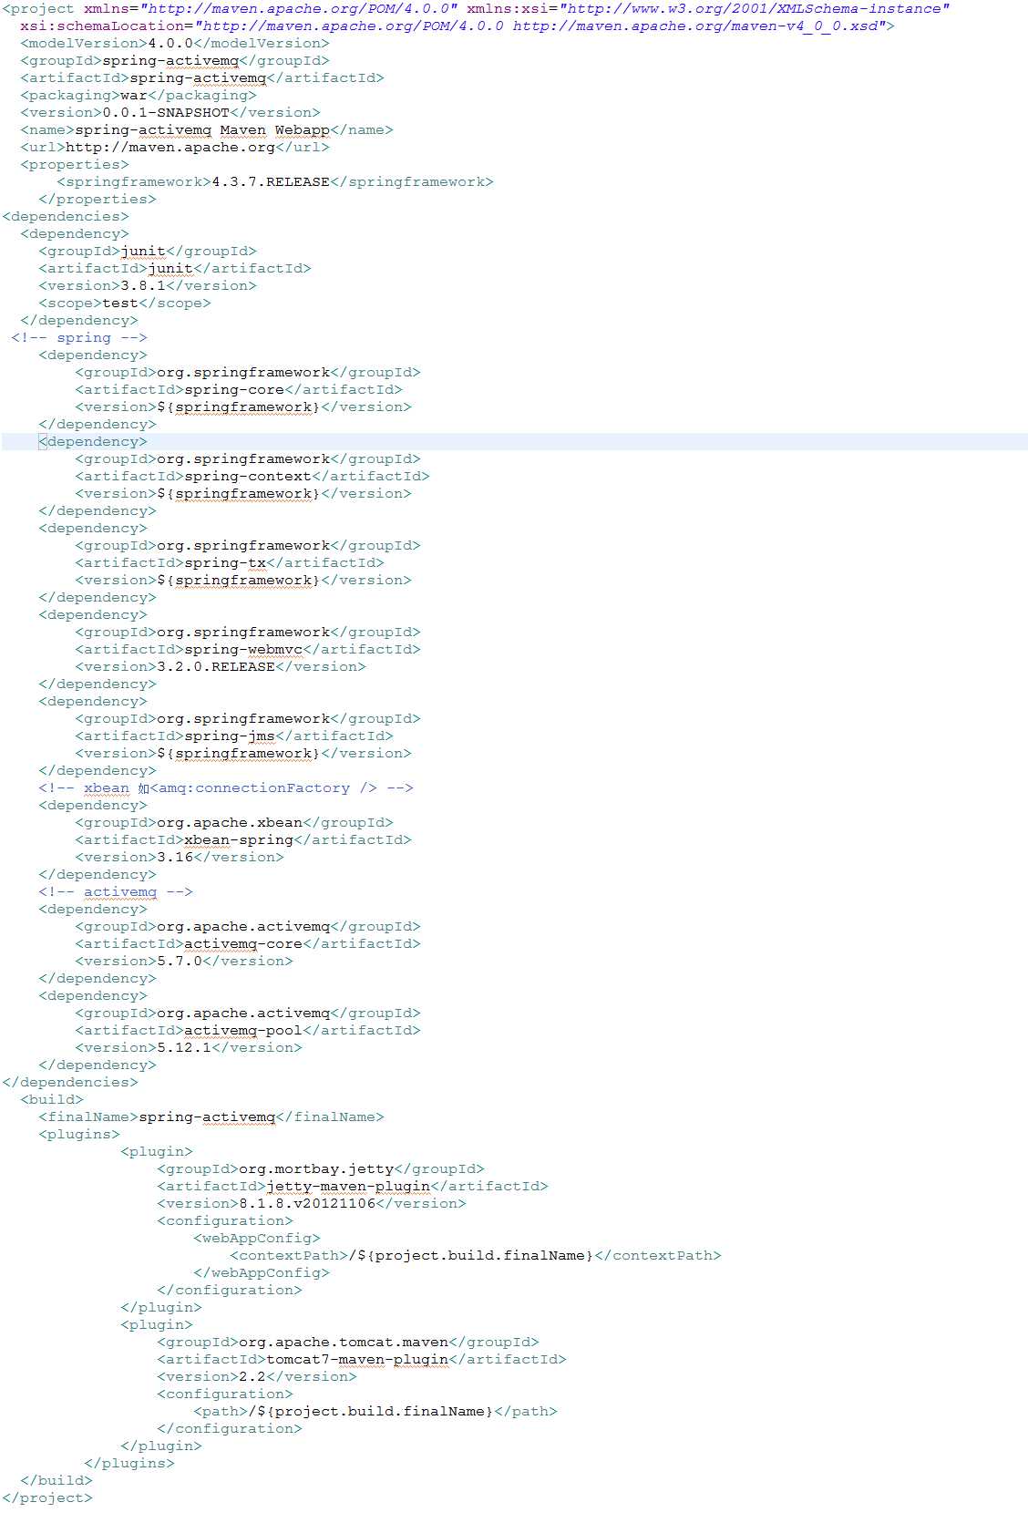Click the scope value test
This screenshot has height=1523, width=1028.
click(x=120, y=303)
